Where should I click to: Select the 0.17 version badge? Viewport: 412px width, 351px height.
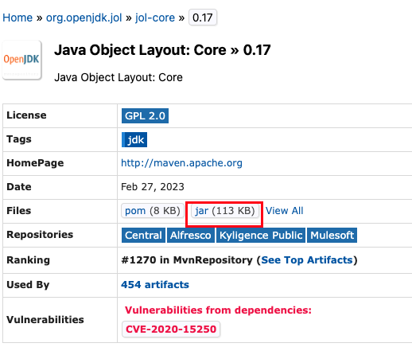pyautogui.click(x=203, y=18)
